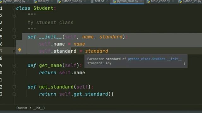Viewport: 202px width, 113px height.
Task: Click the python_class.py file icon
Action: 114,1
